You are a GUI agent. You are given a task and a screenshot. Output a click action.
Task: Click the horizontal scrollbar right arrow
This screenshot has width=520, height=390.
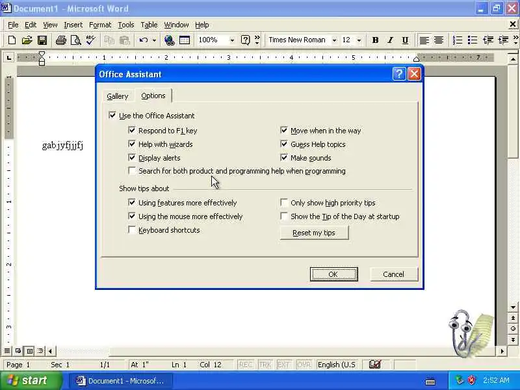click(x=502, y=351)
